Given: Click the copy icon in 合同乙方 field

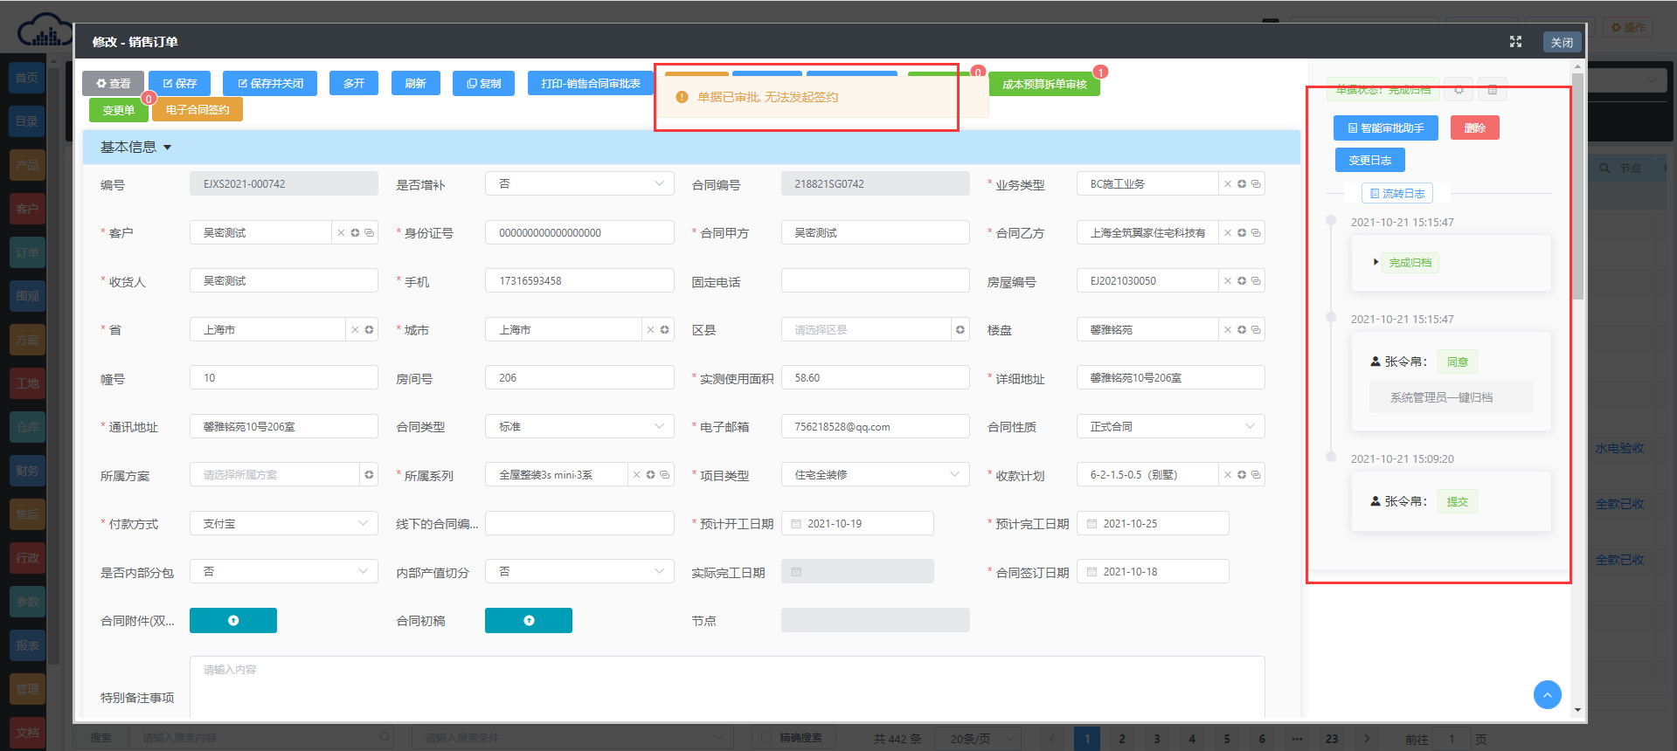Looking at the screenshot, I should click(1256, 233).
